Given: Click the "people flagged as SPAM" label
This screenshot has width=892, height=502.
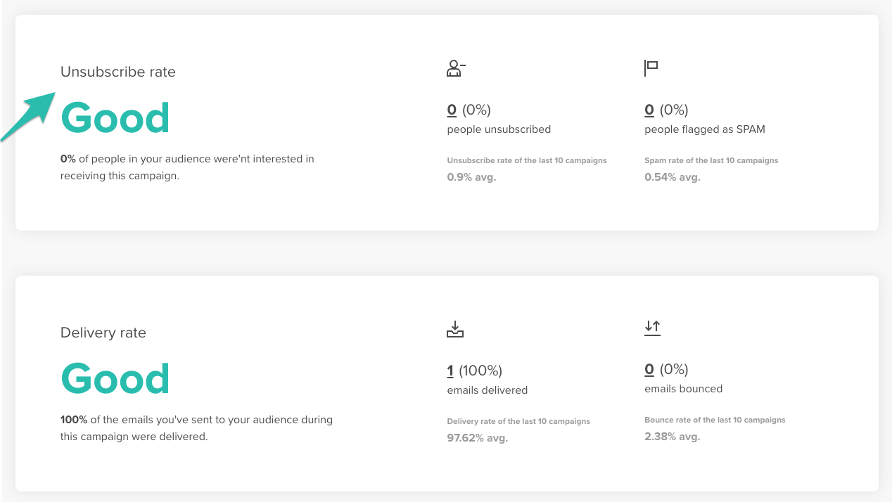Looking at the screenshot, I should click(704, 129).
